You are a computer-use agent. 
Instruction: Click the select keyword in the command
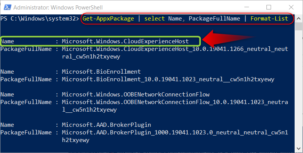155,19
